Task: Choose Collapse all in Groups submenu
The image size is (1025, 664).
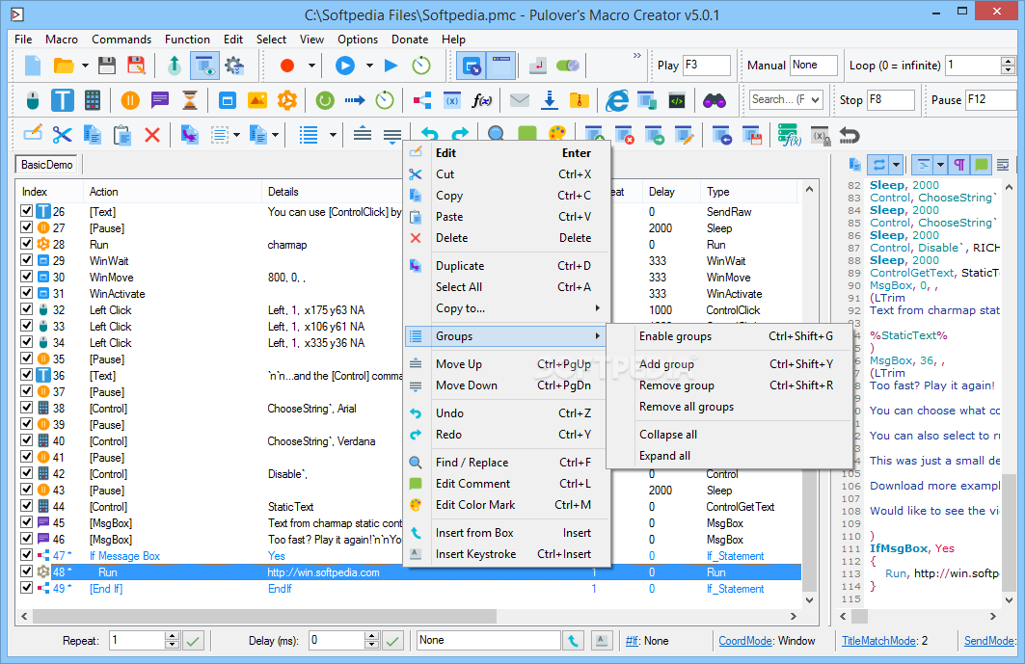Action: pyautogui.click(x=668, y=435)
